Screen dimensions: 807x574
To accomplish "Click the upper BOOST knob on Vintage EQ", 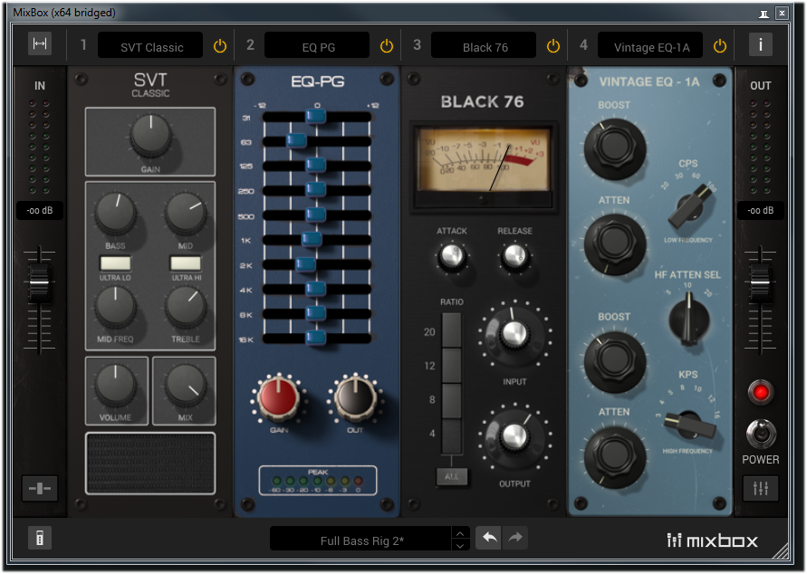I will [614, 148].
